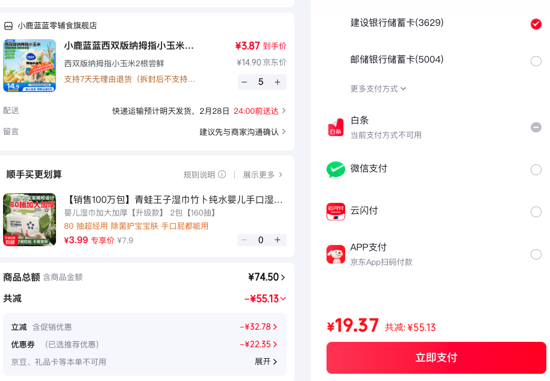
Task: Open 留言 建议先与商家沟通确认 row
Action: tap(145, 132)
